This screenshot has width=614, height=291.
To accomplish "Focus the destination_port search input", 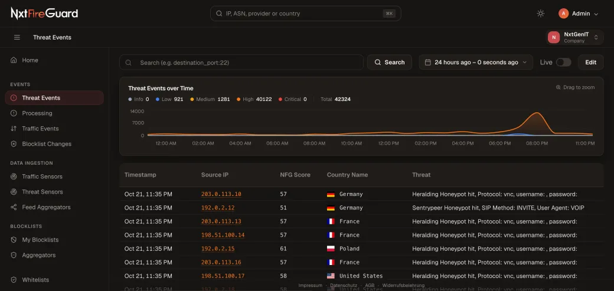I will click(x=241, y=63).
